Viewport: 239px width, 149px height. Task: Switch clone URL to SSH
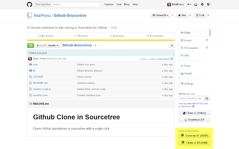coord(206,104)
